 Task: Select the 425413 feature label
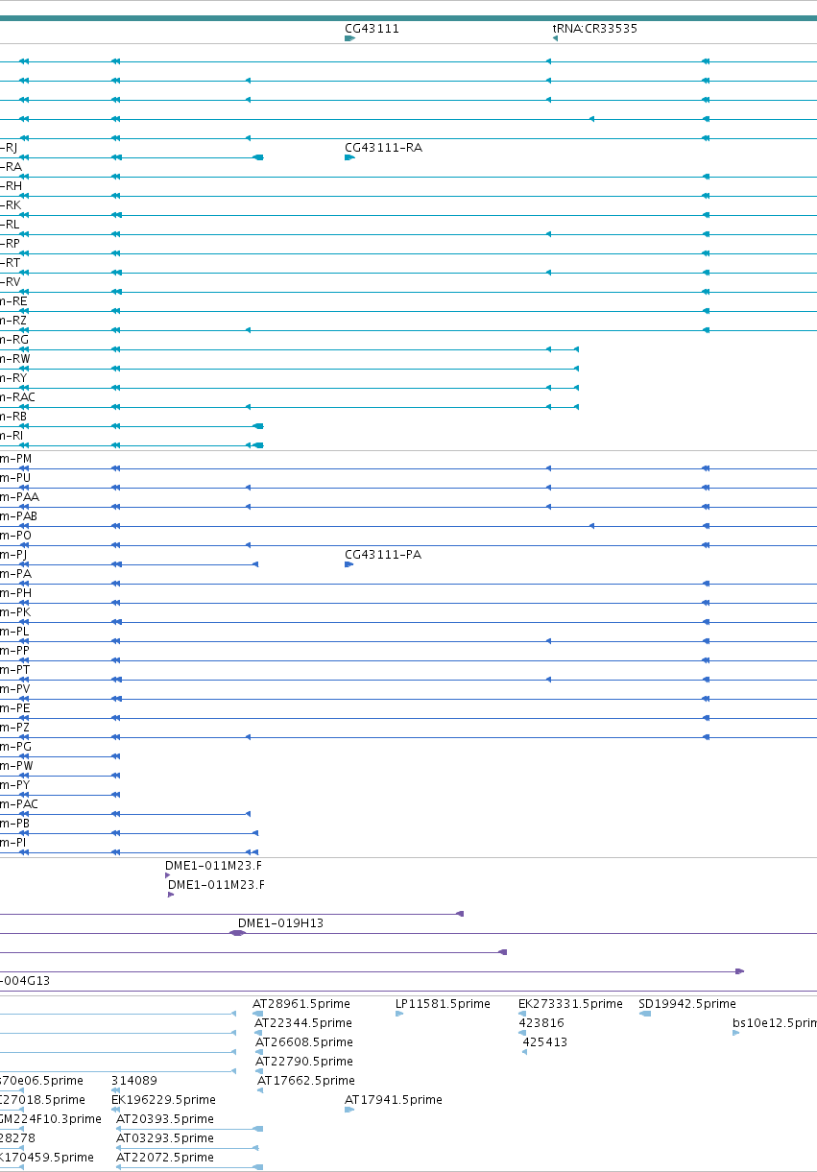pyautogui.click(x=544, y=1042)
